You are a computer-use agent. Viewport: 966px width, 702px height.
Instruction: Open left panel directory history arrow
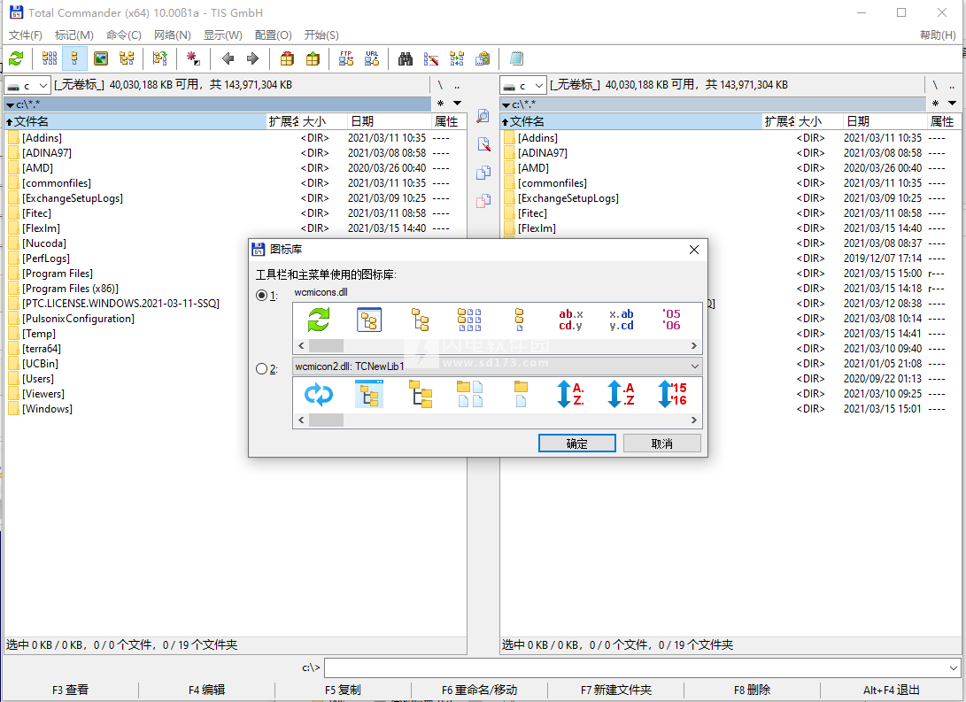[x=457, y=104]
